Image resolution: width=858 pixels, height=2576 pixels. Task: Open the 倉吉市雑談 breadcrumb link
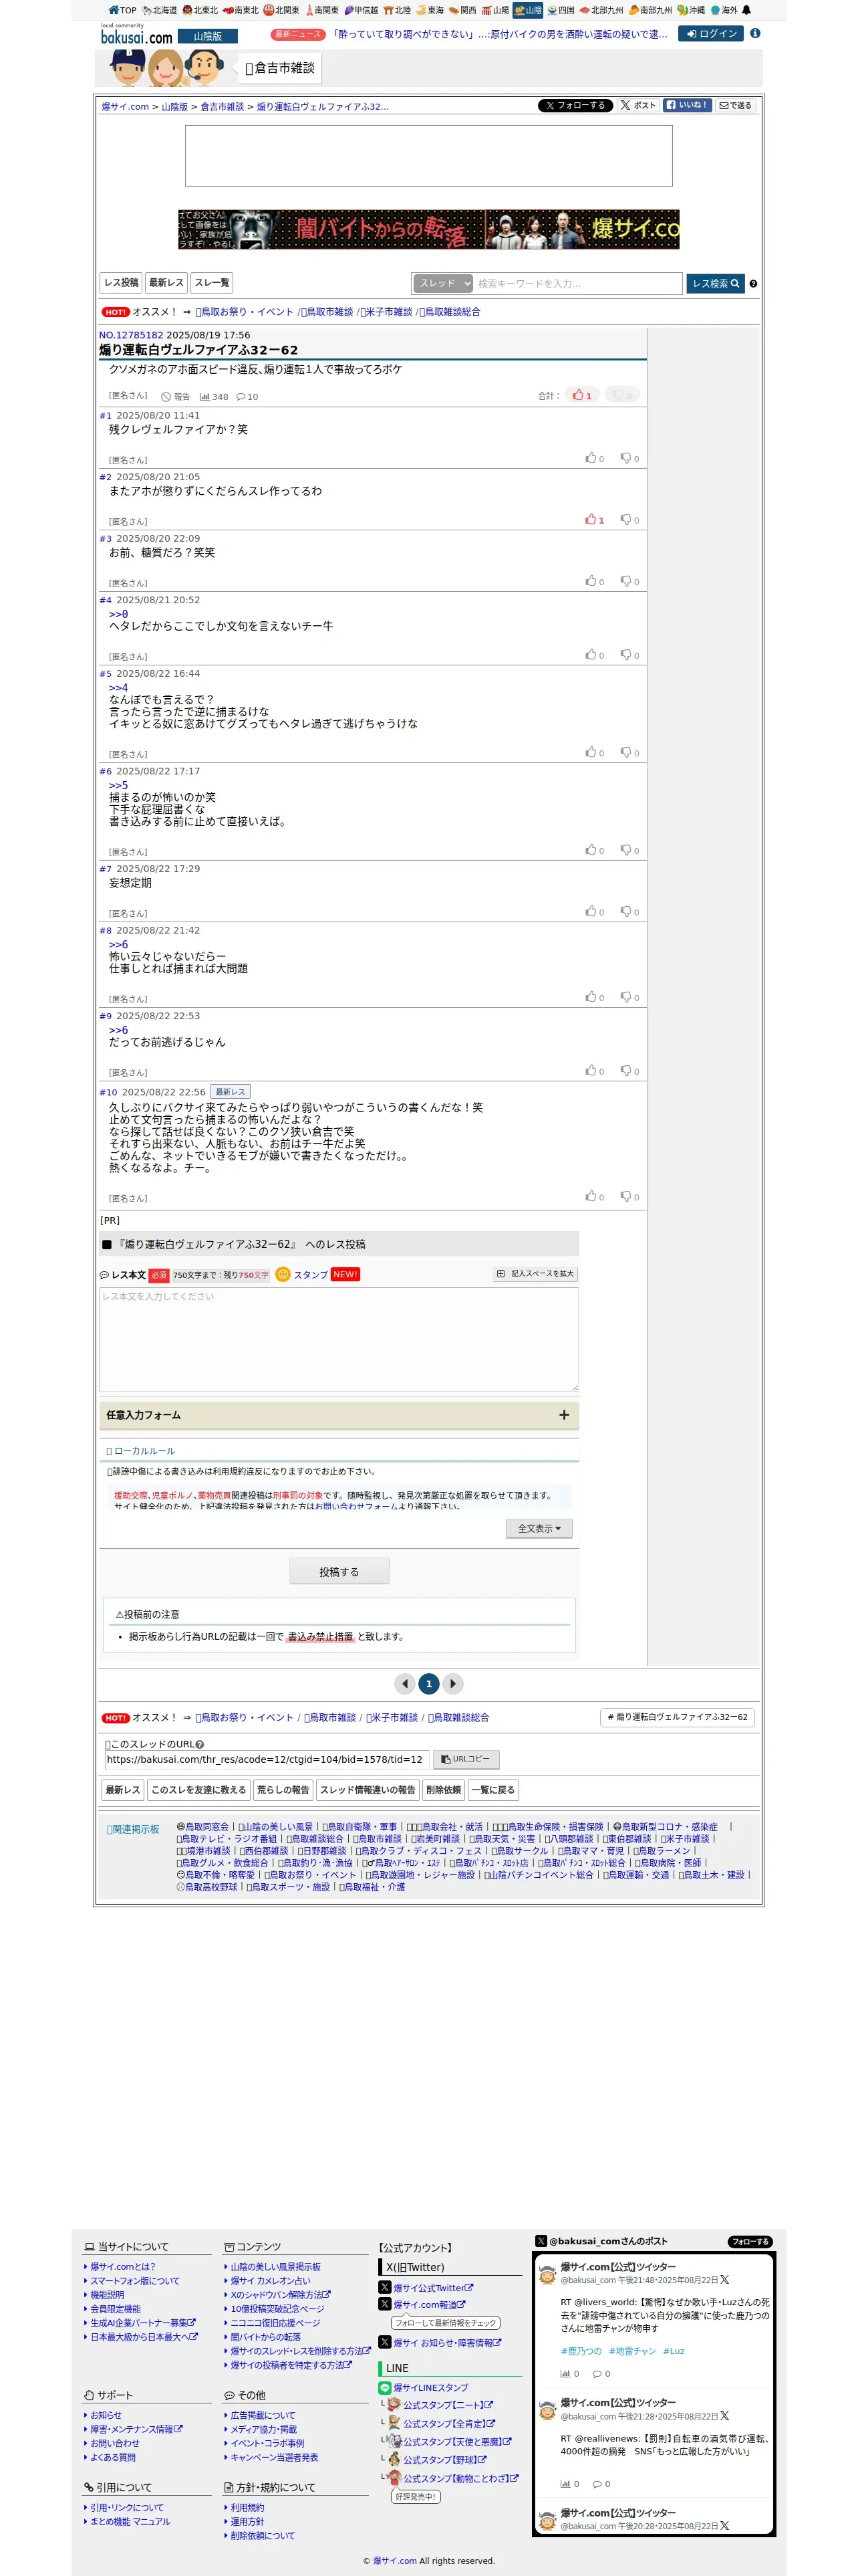pyautogui.click(x=222, y=107)
